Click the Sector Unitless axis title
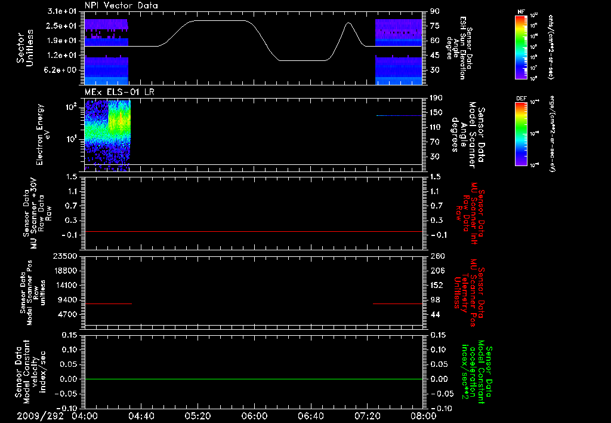This screenshot has width=611, height=423. 25,48
